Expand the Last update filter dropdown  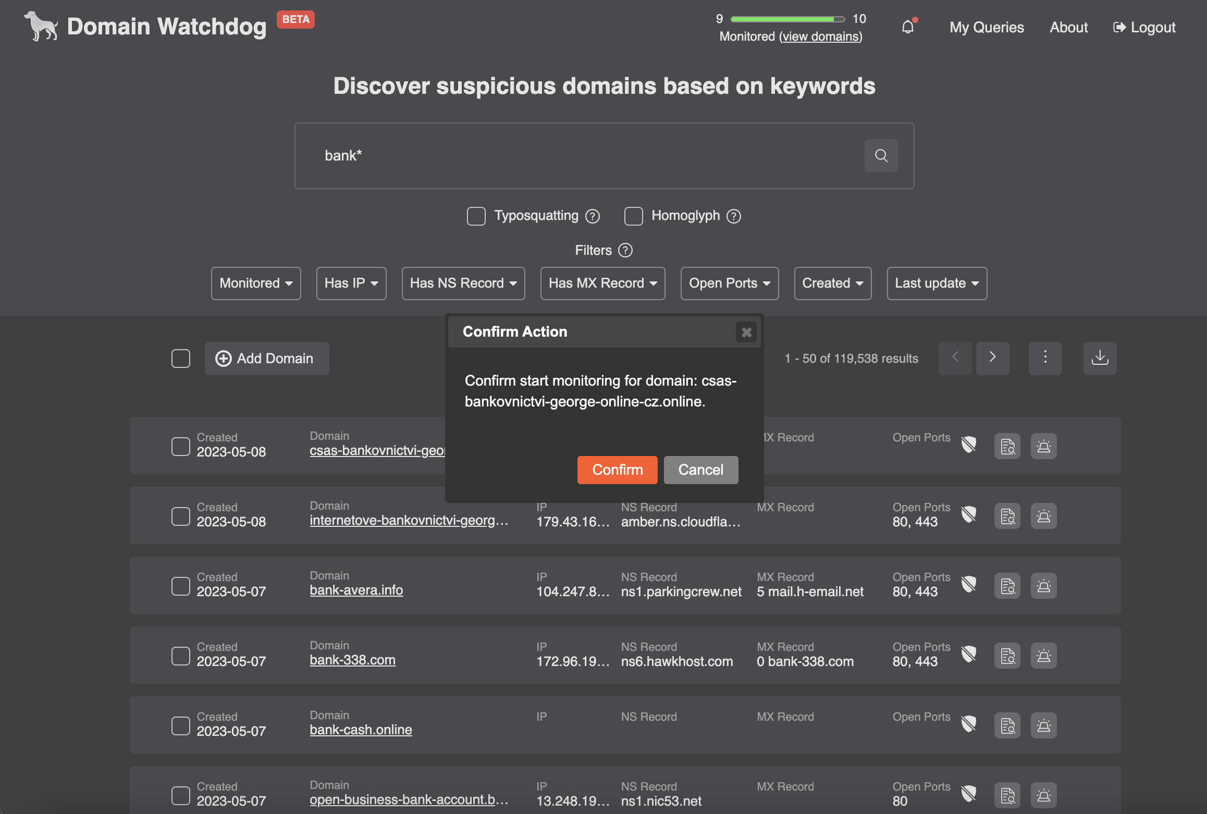(x=937, y=283)
